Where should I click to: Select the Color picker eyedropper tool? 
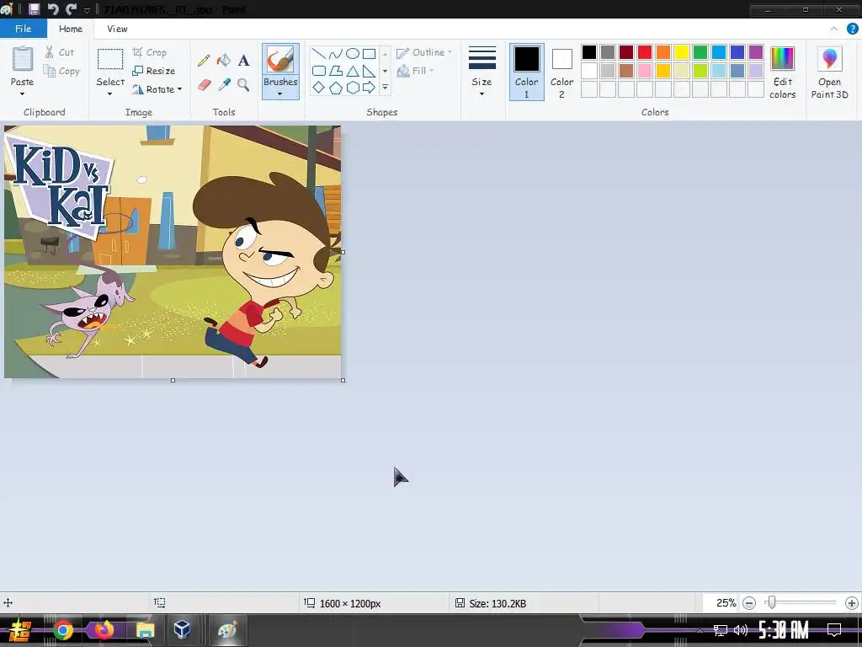pyautogui.click(x=224, y=85)
